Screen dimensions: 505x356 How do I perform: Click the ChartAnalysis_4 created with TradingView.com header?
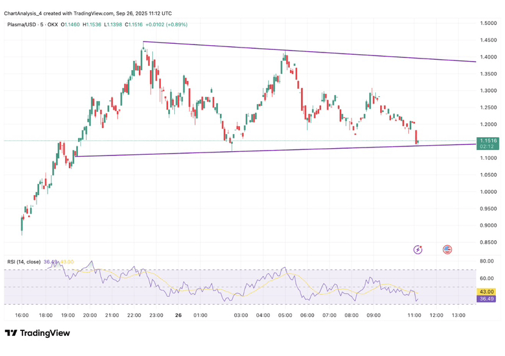[88, 13]
